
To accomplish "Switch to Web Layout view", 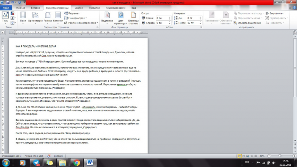I will pos(248,156).
